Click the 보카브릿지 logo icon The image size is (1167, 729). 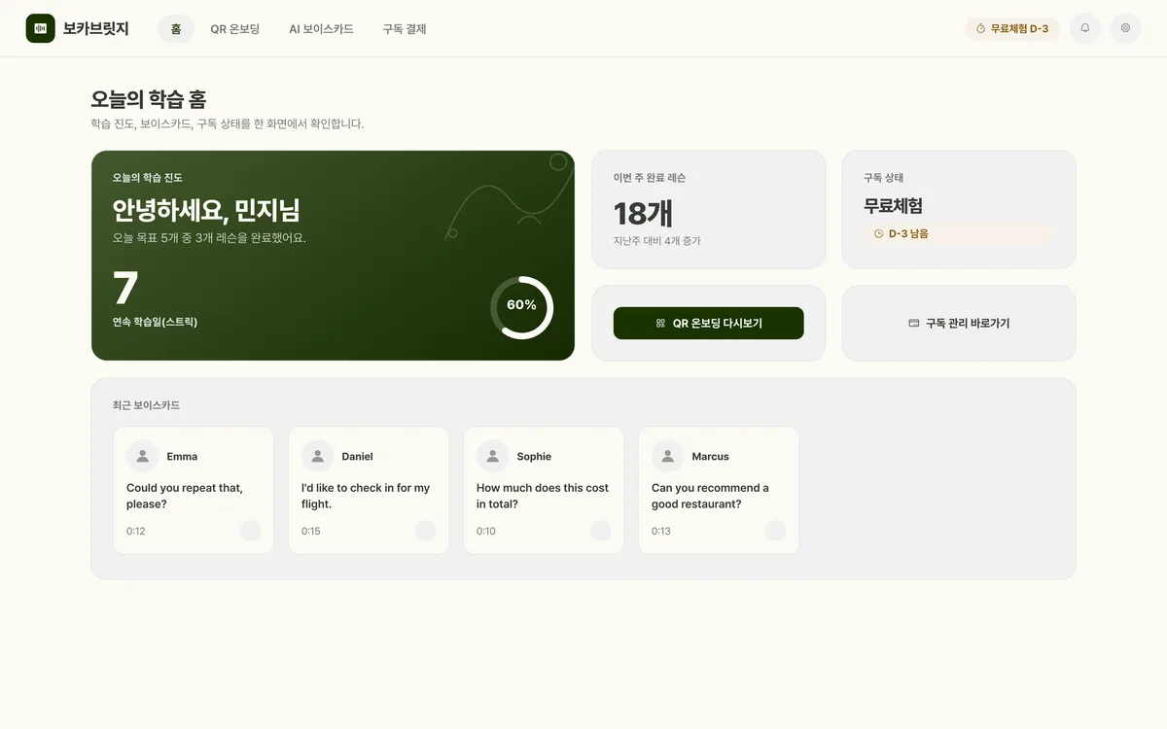coord(41,28)
